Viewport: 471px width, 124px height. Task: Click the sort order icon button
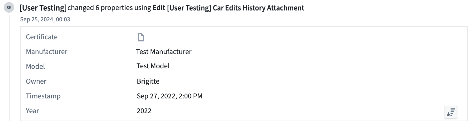pyautogui.click(x=451, y=112)
